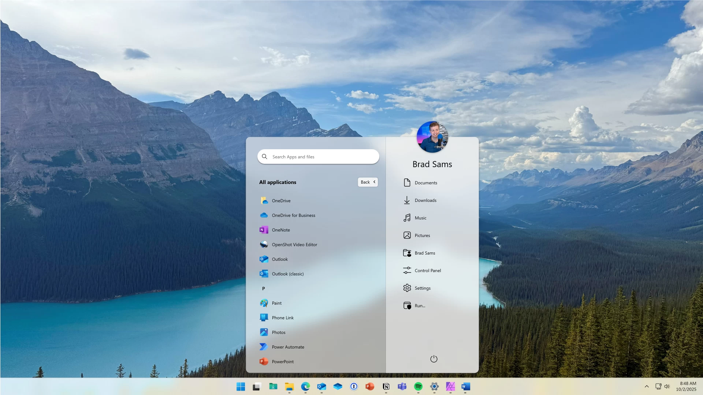Screen dimensions: 703x395
Task: Launch Word from the taskbar
Action: 466,387
